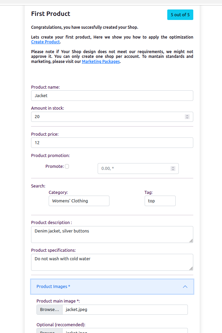Screen dimensions: 222x333
Task: Click the promotion price input field
Action: click(x=133, y=169)
